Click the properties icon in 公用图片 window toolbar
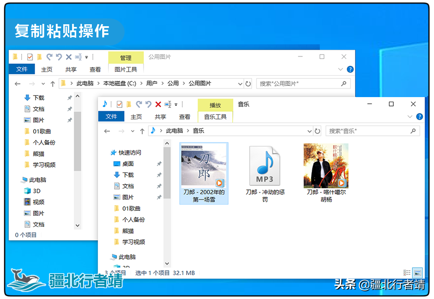Image resolution: width=434 pixels, height=299 pixels. pyautogui.click(x=30, y=57)
